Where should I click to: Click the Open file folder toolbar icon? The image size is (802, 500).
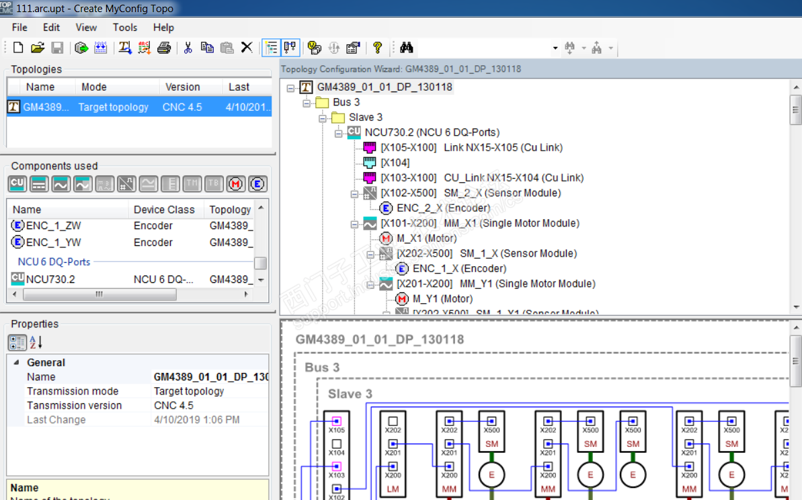tap(38, 48)
